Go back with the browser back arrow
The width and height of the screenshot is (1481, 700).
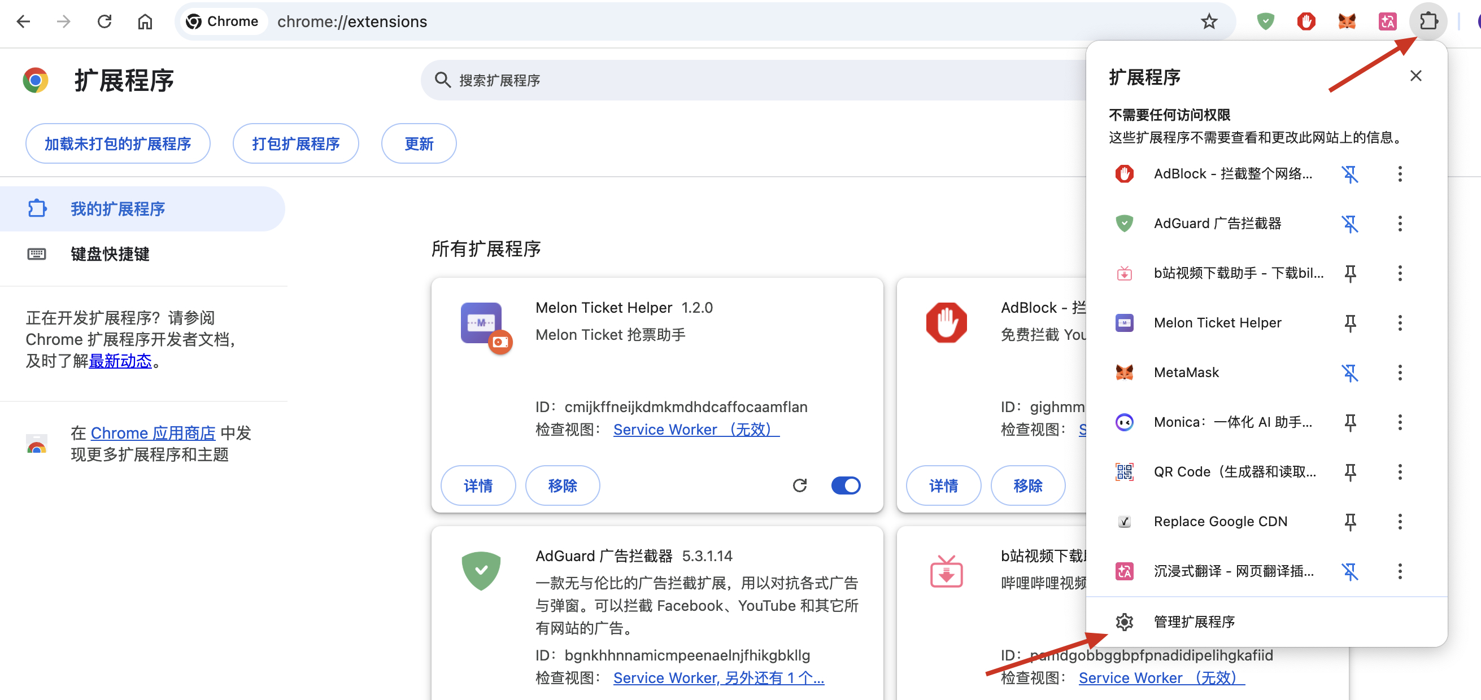click(24, 22)
